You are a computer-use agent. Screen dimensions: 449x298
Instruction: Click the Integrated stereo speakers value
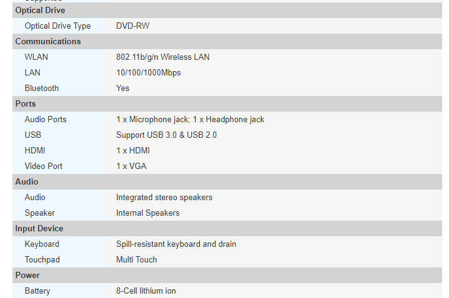[164, 198]
